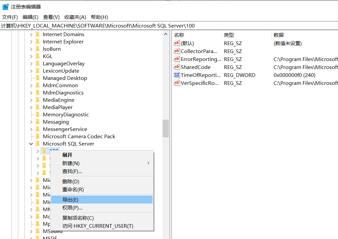Click the Internet Domains folder icon
Image resolution: width=338 pixels, height=239 pixels.
pos(37,34)
